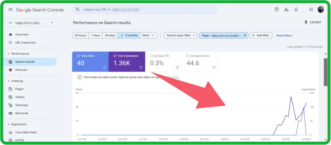Open the hamburger main menu
The image size is (331, 145).
pos(11,9)
